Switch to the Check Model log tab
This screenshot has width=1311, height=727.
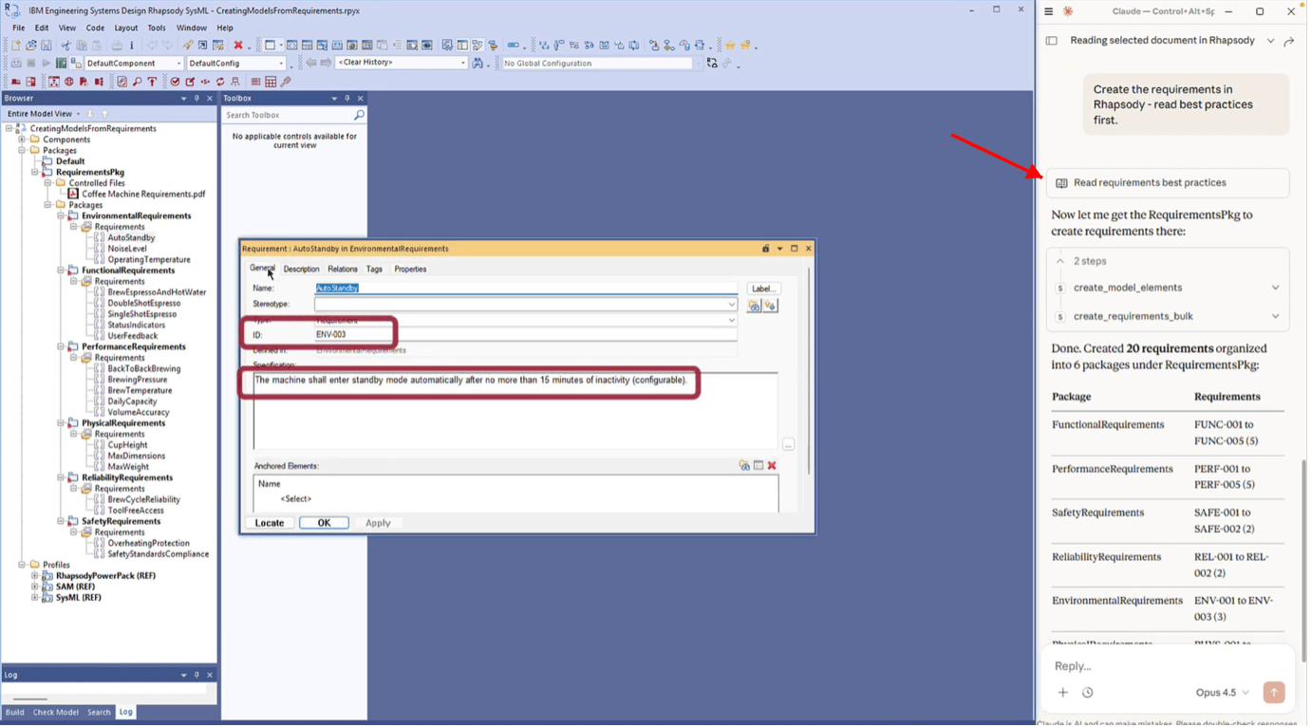56,712
